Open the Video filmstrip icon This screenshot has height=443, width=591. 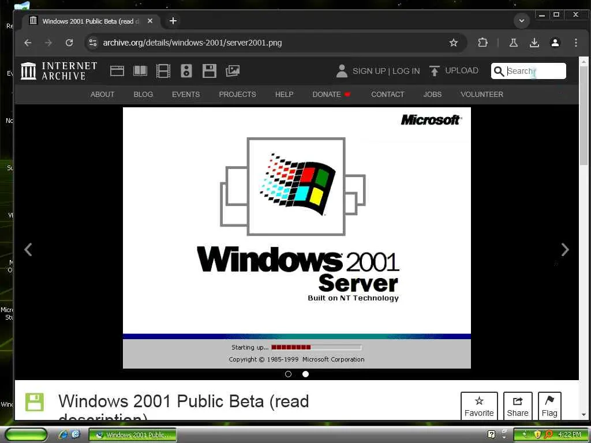163,71
